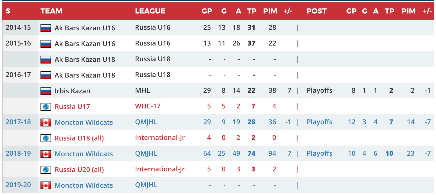The image size is (436, 195).
Task: Click the Russian flag beside Irbis Kazan
Action: pyautogui.click(x=46, y=91)
